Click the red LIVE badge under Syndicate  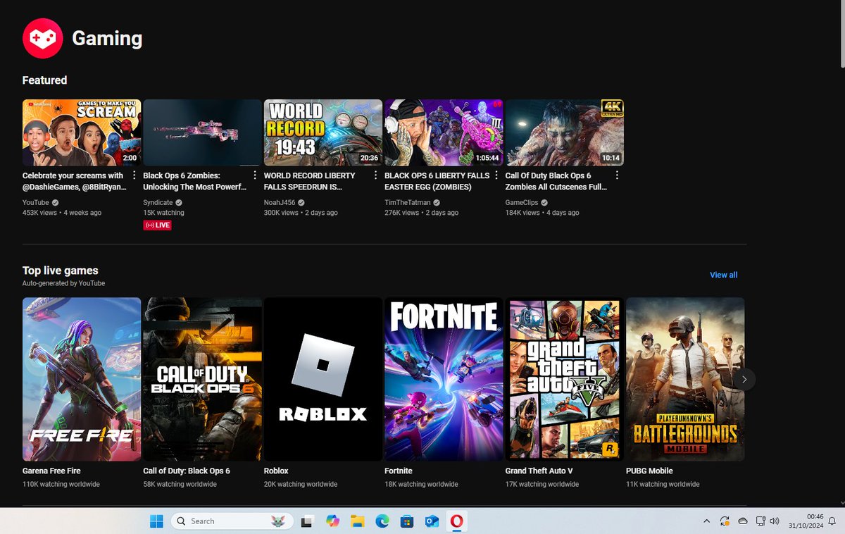tap(157, 225)
